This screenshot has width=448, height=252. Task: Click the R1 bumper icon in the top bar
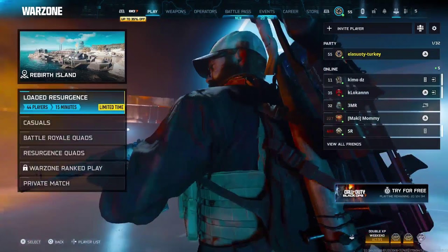(326, 12)
